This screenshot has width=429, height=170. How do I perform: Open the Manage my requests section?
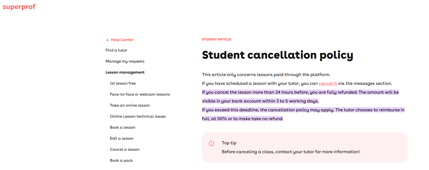click(125, 61)
